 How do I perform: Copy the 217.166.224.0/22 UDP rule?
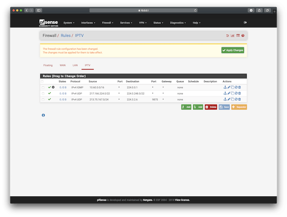tap(232, 93)
